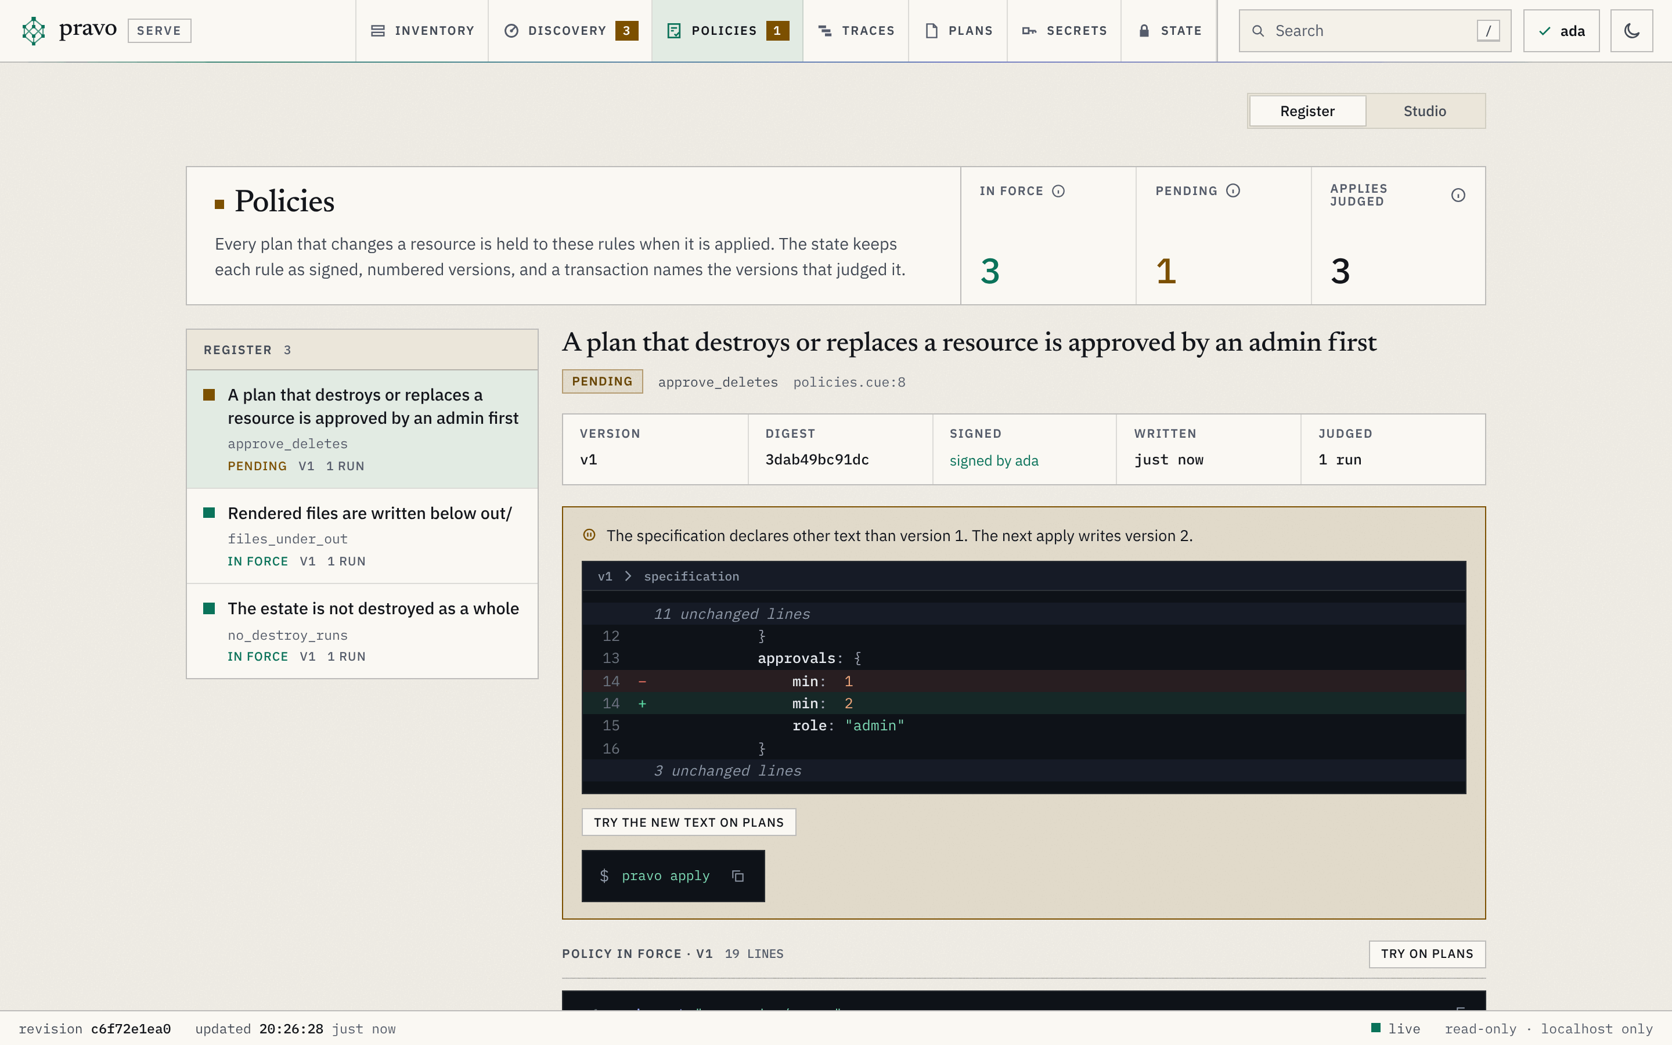Click the PENDING status badge under the title
Image resolution: width=1672 pixels, height=1045 pixels.
click(602, 381)
